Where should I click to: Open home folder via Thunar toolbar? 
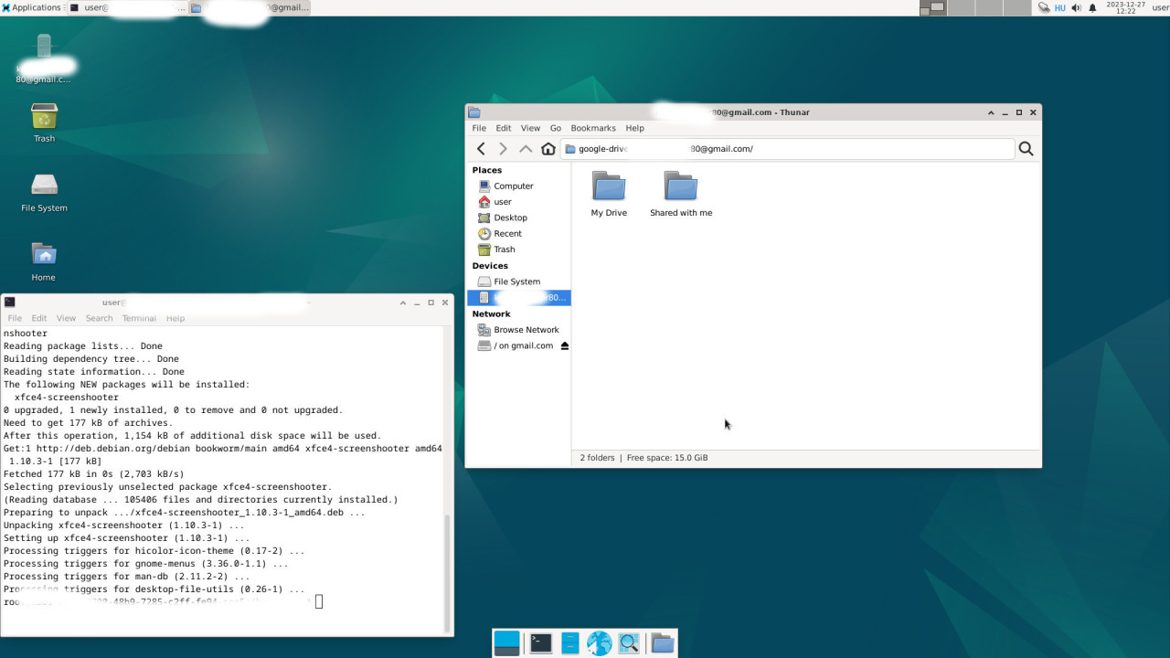[548, 149]
